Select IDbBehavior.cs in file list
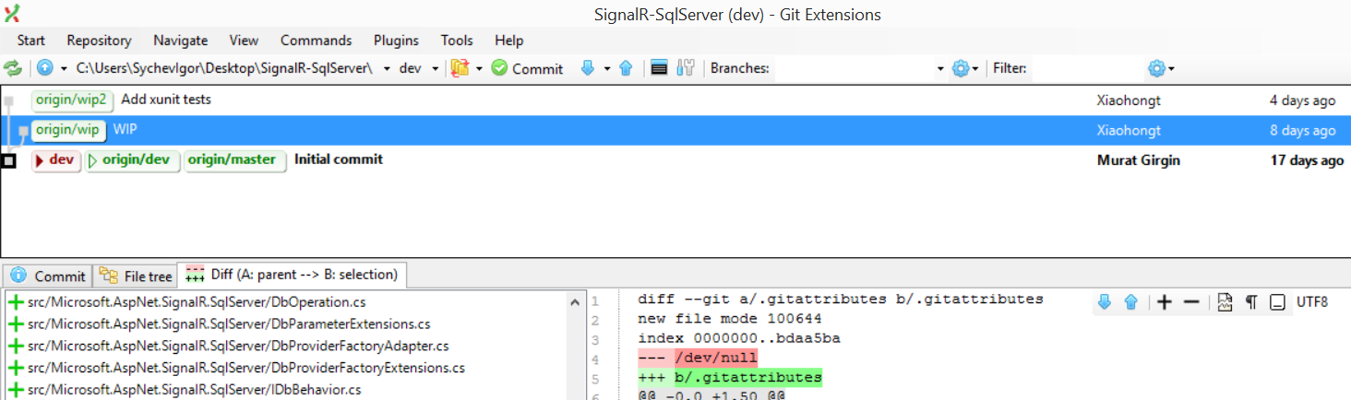 pos(194,390)
